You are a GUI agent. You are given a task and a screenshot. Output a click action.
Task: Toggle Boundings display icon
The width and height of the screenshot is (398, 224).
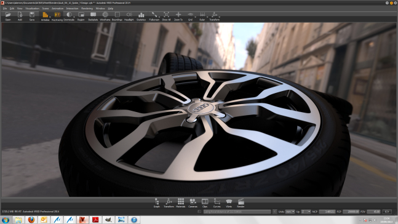click(117, 16)
